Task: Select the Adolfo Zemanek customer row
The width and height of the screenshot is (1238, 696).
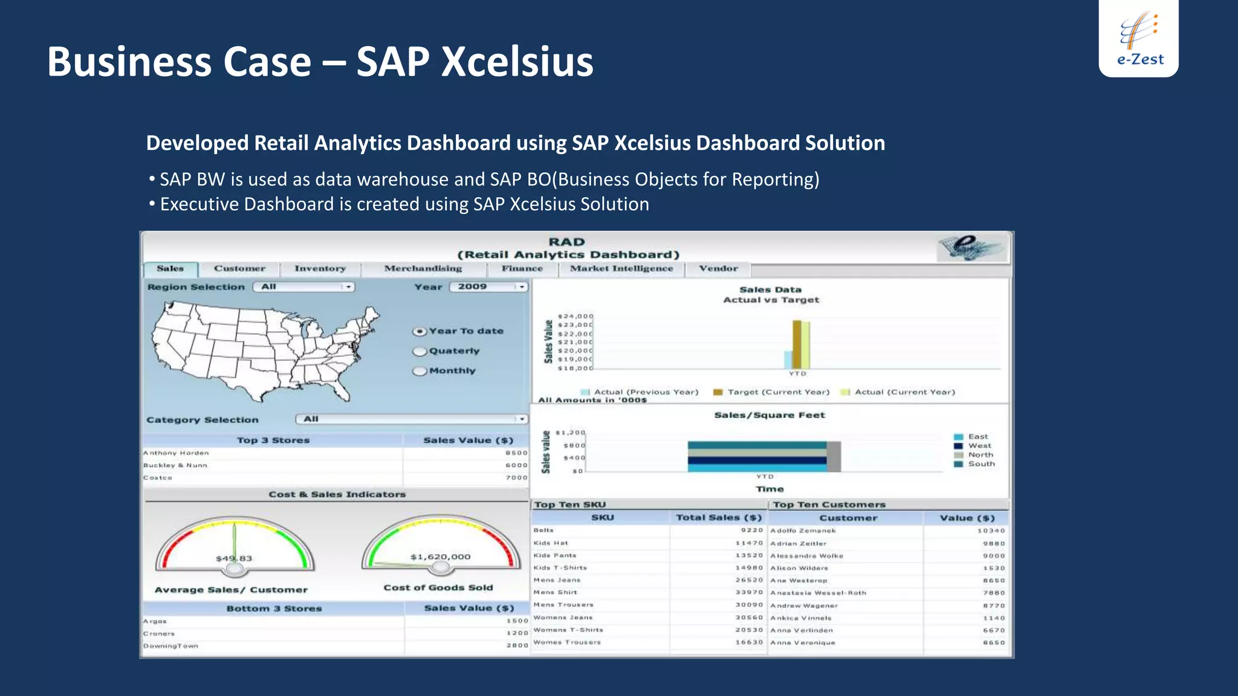Action: pyautogui.click(x=888, y=531)
